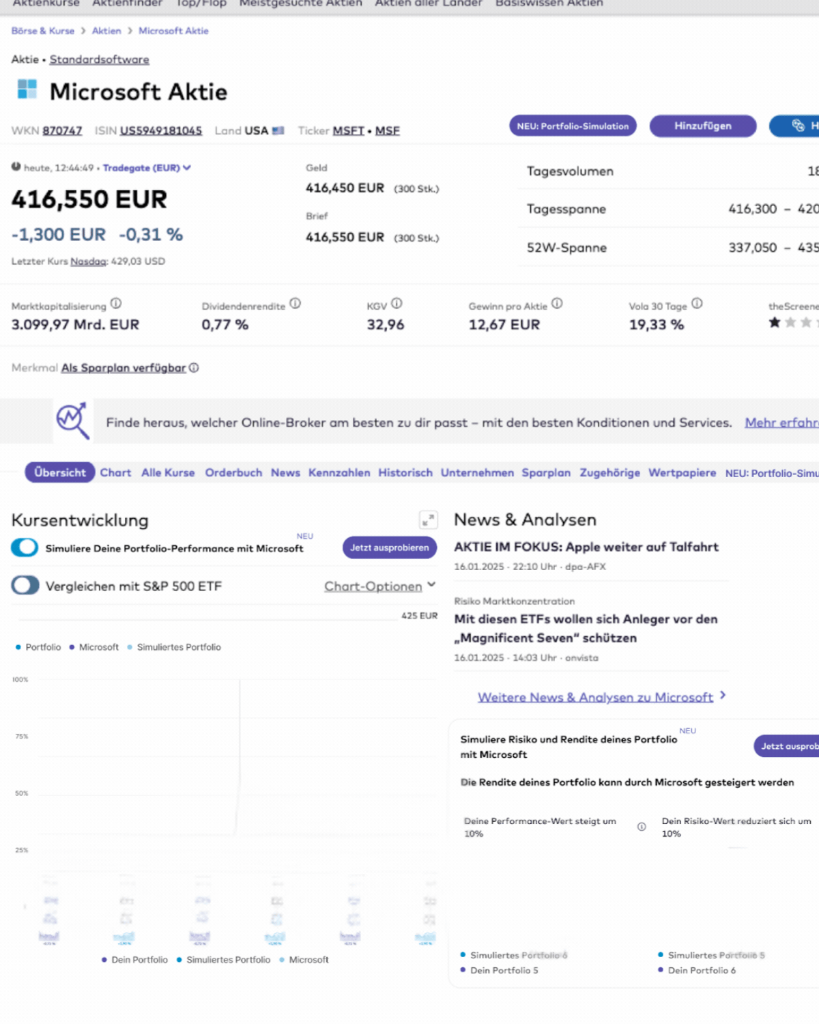Click the Microsoft logo icon
The height and width of the screenshot is (1024, 819).
27,89
